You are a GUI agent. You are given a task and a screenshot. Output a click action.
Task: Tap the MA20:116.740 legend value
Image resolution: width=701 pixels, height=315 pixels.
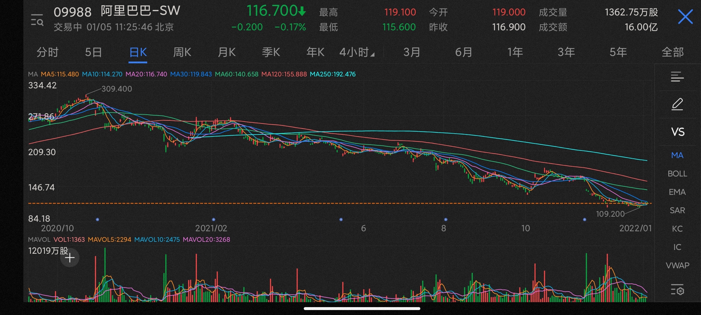146,74
